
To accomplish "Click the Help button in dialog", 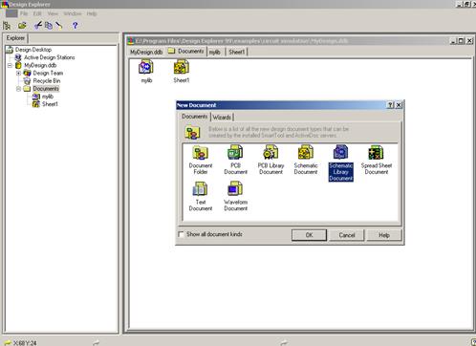I will click(384, 235).
